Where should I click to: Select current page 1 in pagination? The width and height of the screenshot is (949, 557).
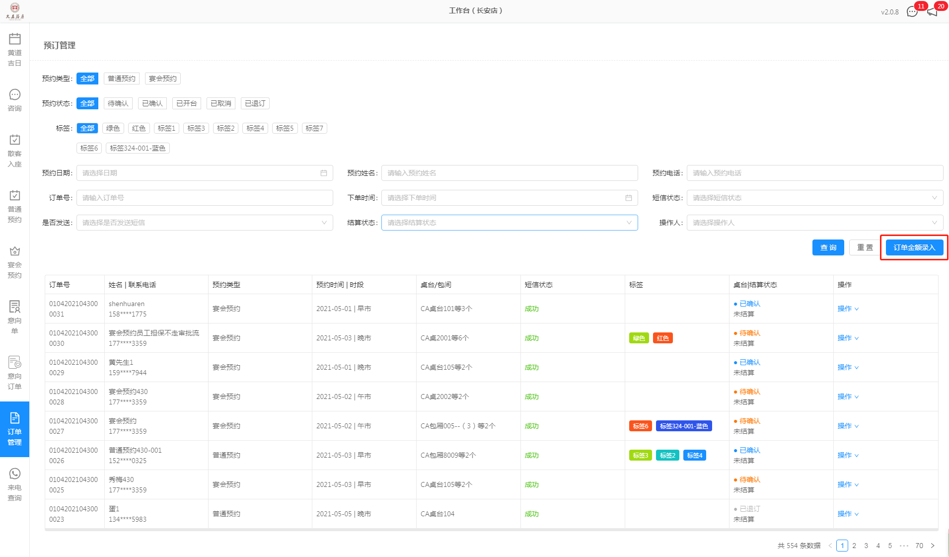pyautogui.click(x=842, y=546)
